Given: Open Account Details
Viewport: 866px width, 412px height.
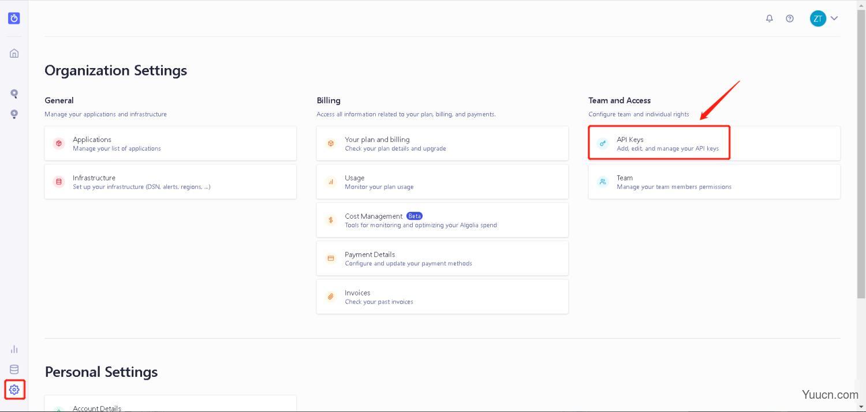Looking at the screenshot, I should click(x=170, y=404).
